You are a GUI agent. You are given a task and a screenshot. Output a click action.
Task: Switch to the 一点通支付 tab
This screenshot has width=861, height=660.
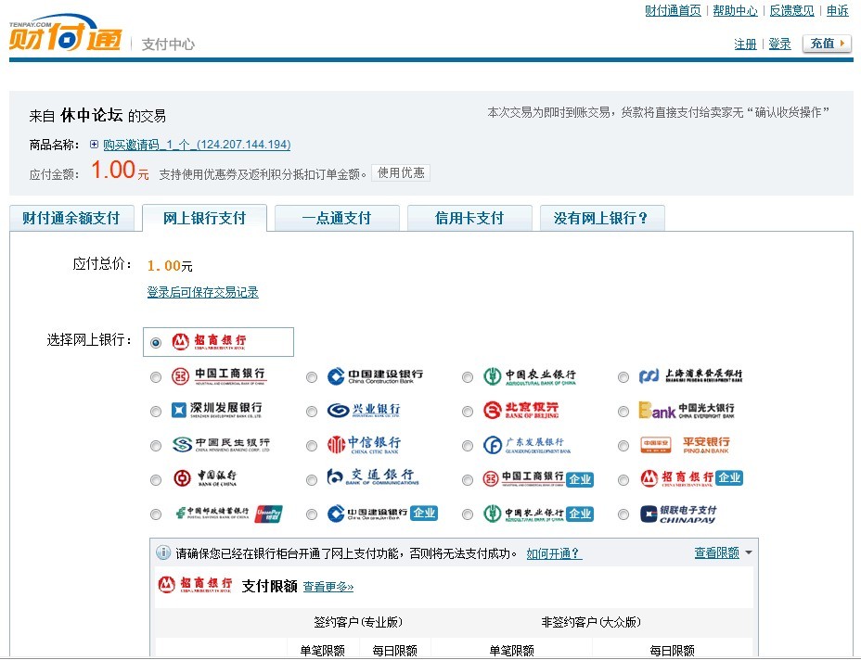tap(337, 219)
